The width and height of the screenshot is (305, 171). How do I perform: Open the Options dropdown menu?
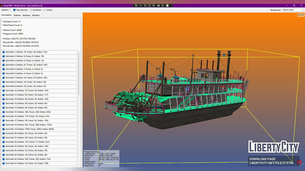tap(6, 10)
